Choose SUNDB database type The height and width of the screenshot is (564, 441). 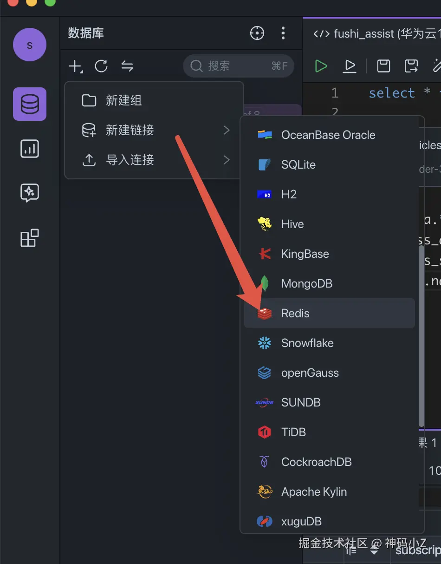click(330, 402)
